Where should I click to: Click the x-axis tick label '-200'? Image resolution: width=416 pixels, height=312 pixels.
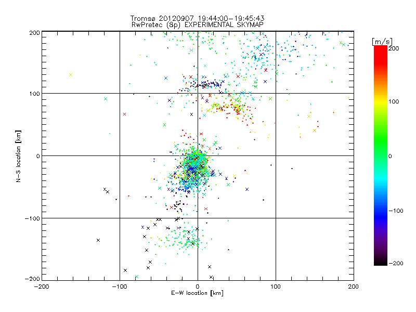tap(42, 287)
